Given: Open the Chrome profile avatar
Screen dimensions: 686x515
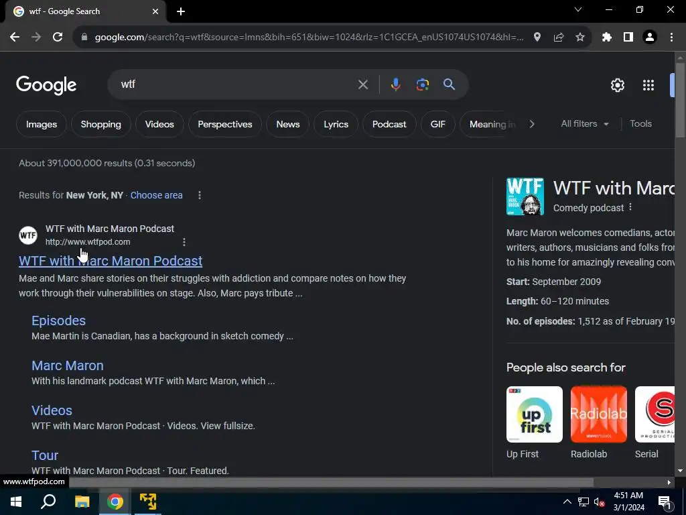Looking at the screenshot, I should 650,38.
